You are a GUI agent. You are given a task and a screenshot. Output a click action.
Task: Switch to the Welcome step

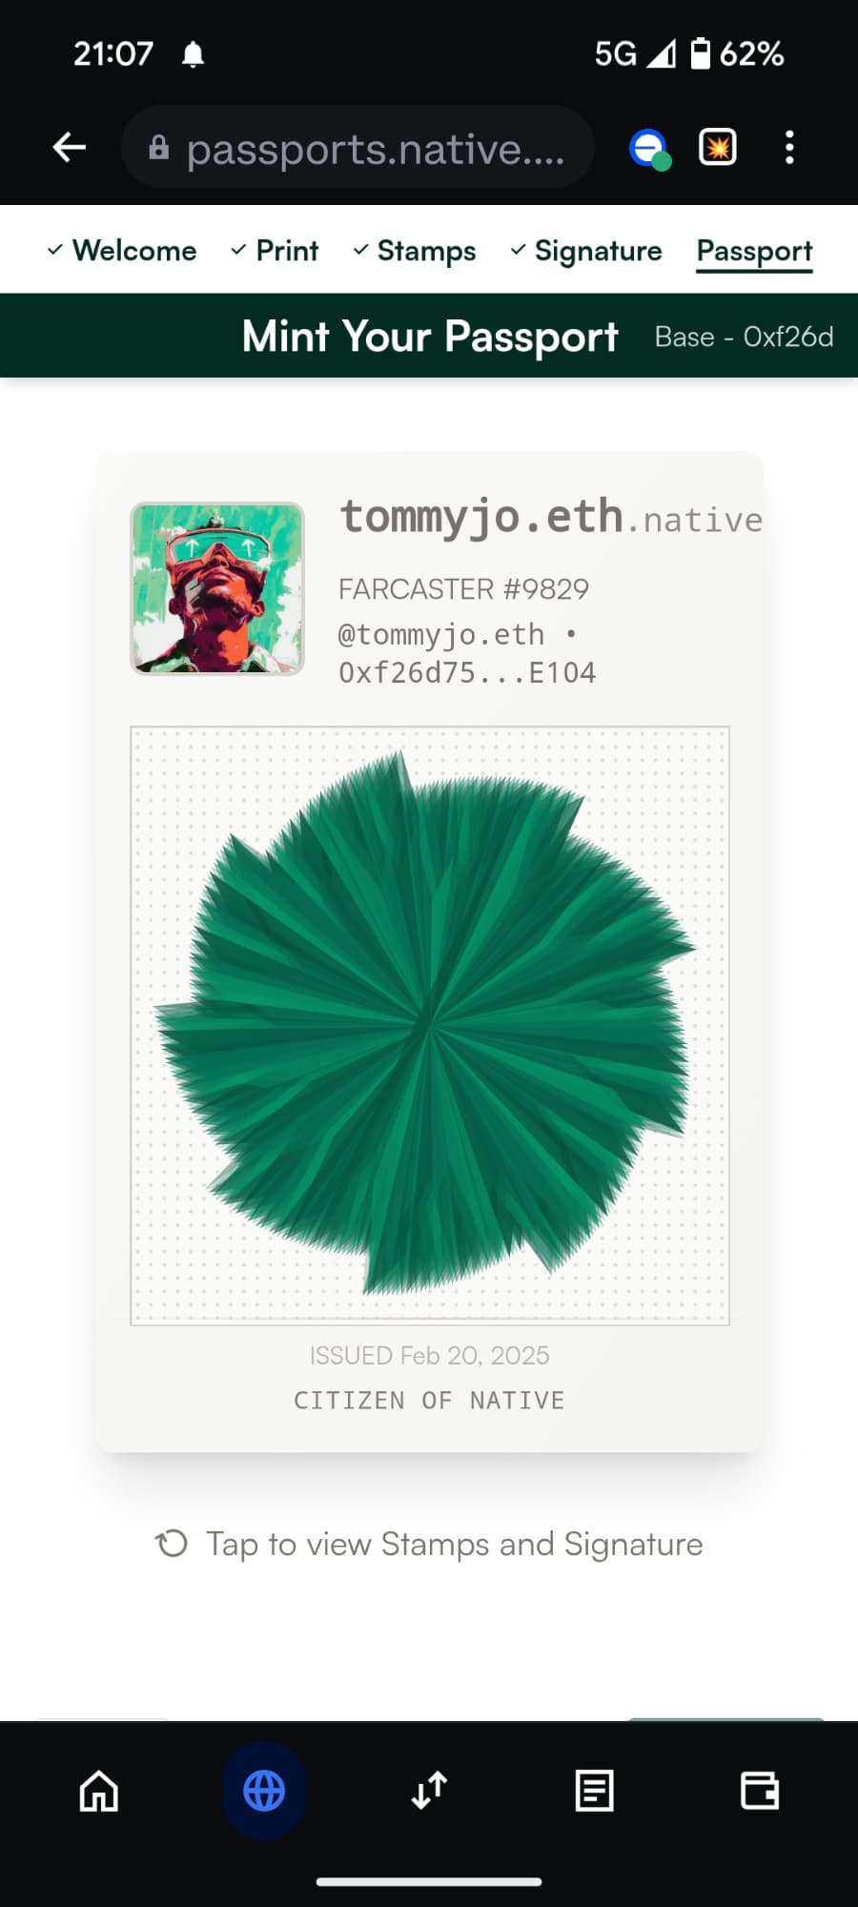pyautogui.click(x=122, y=250)
